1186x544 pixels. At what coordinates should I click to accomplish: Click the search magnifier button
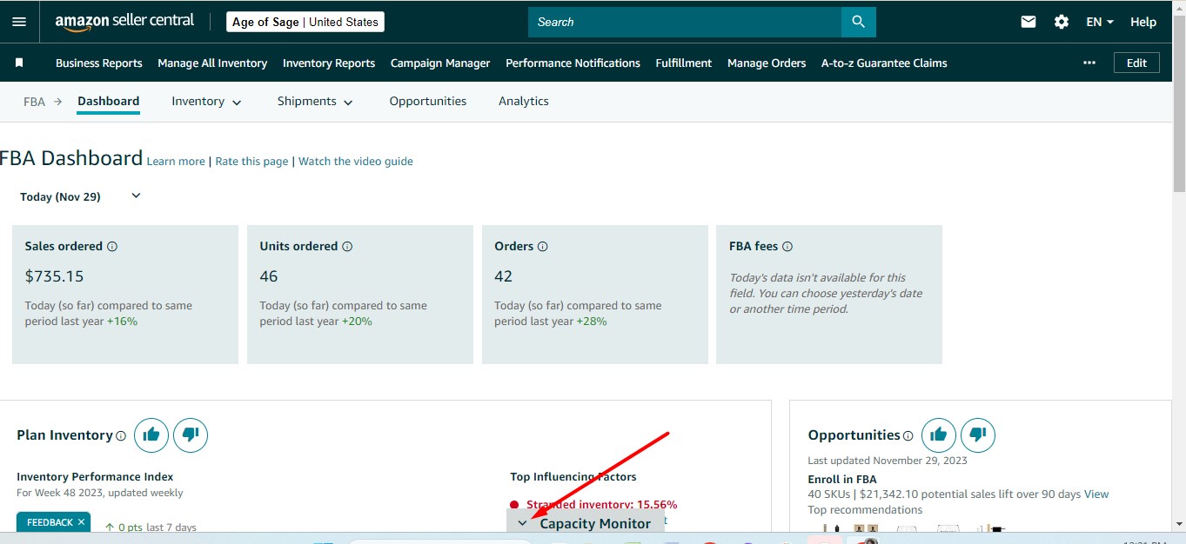(858, 22)
